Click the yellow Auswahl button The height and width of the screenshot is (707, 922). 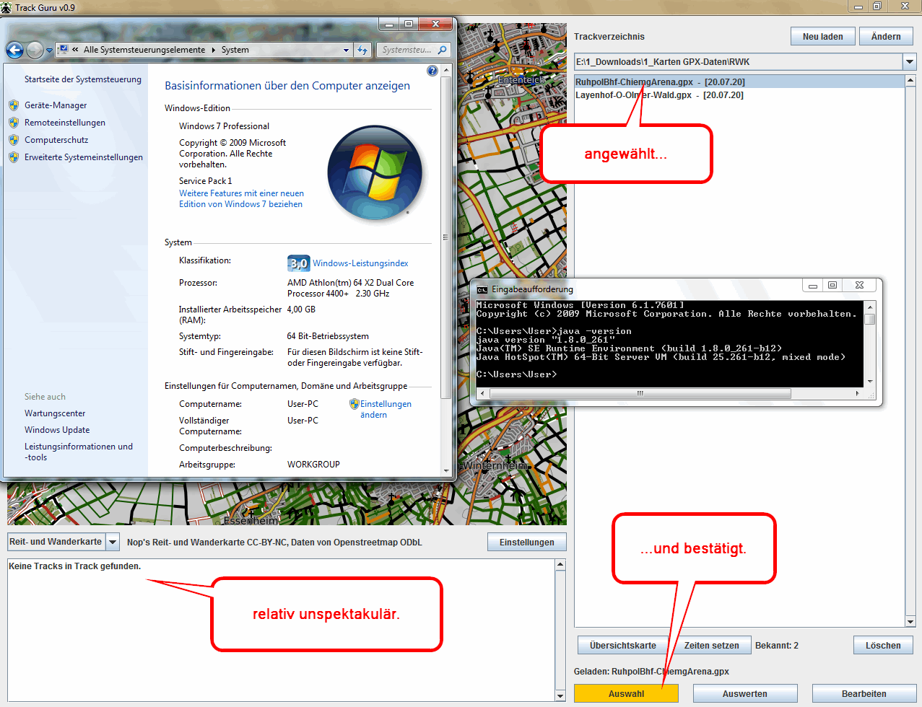(x=626, y=693)
